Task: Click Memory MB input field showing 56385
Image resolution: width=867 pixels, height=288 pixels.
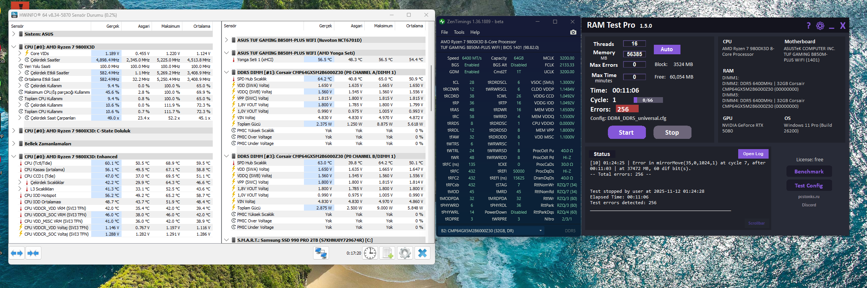Action: [x=634, y=54]
